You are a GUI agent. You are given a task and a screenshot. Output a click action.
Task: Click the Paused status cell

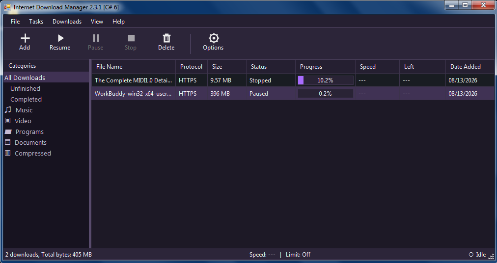pos(259,94)
